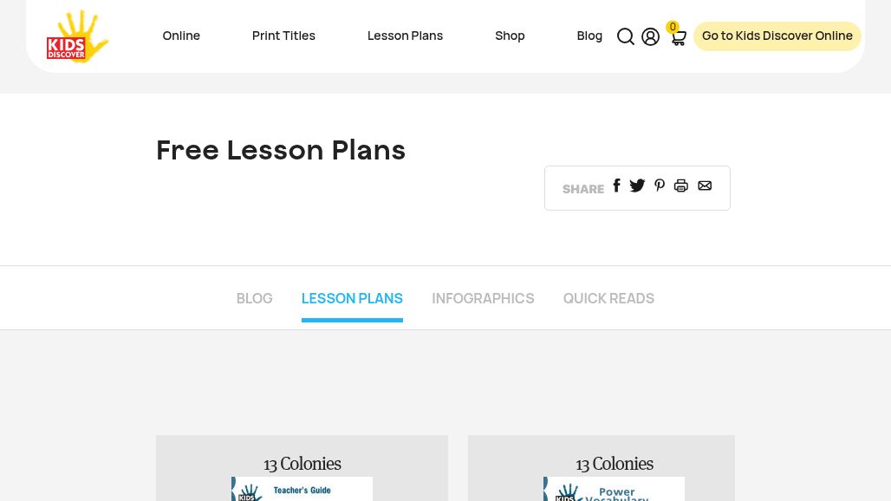Open the Lesson Plans nav menu

pos(405,36)
